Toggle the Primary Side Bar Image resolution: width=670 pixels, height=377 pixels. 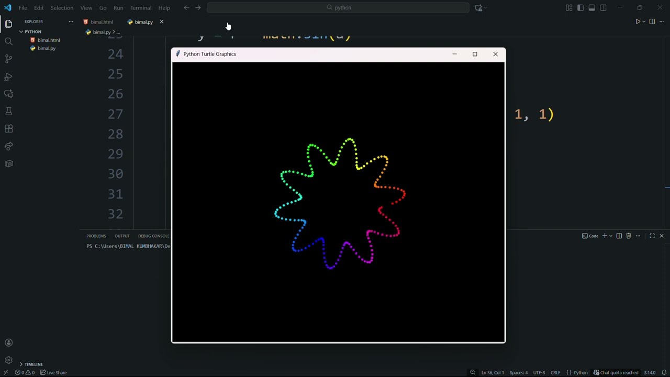580,8
